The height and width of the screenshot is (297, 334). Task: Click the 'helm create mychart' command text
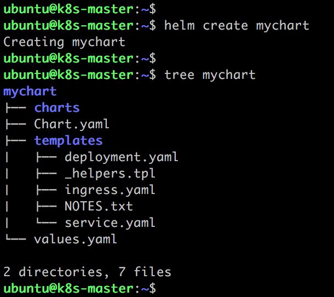pyautogui.click(x=237, y=26)
